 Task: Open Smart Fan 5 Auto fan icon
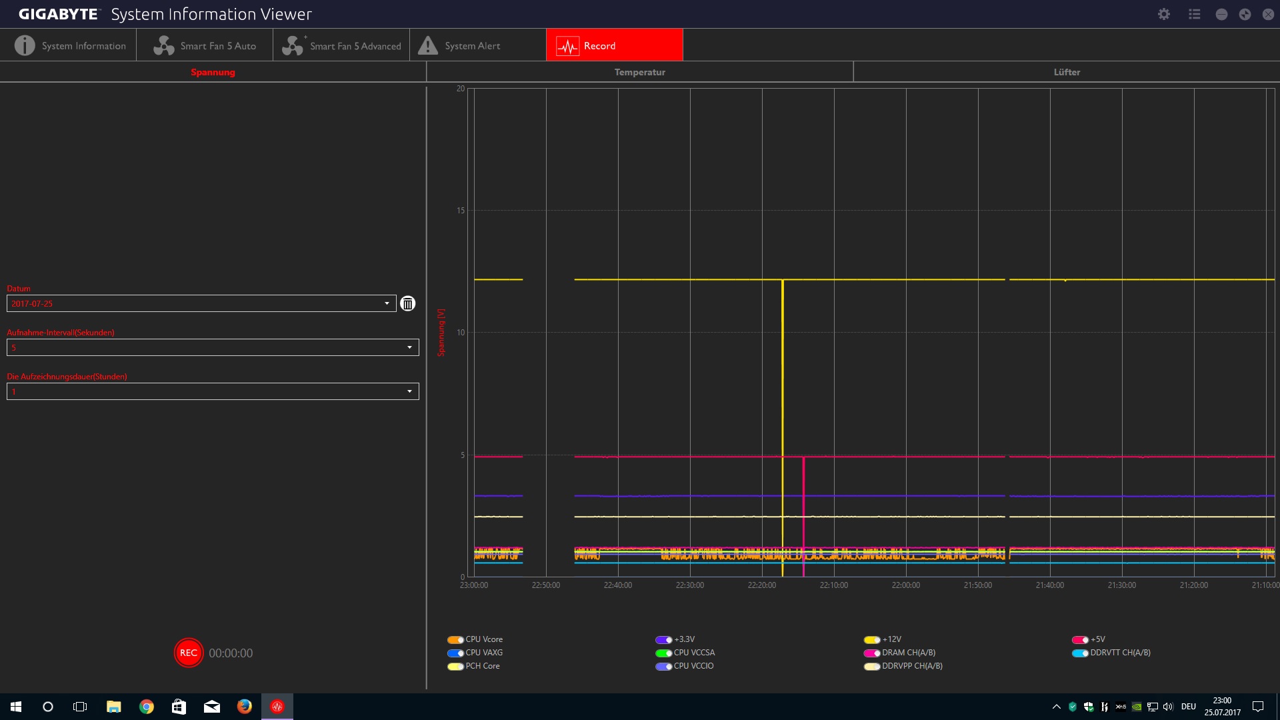coord(163,45)
